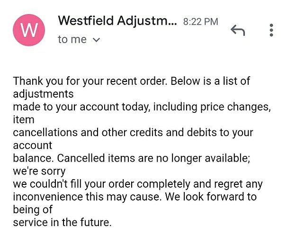Reply to the email using the arrow icon

click(x=238, y=30)
